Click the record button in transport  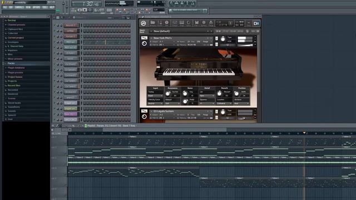pyautogui.click(x=90, y=10)
